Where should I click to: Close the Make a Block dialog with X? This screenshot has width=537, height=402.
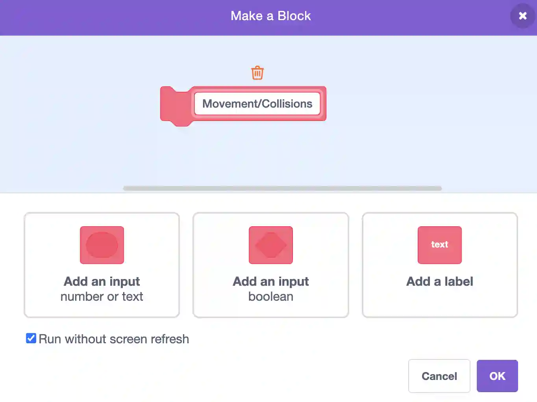point(522,16)
